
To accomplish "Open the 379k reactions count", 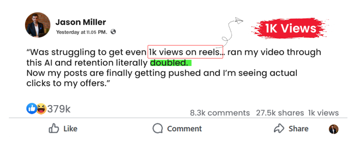I will [59, 109].
